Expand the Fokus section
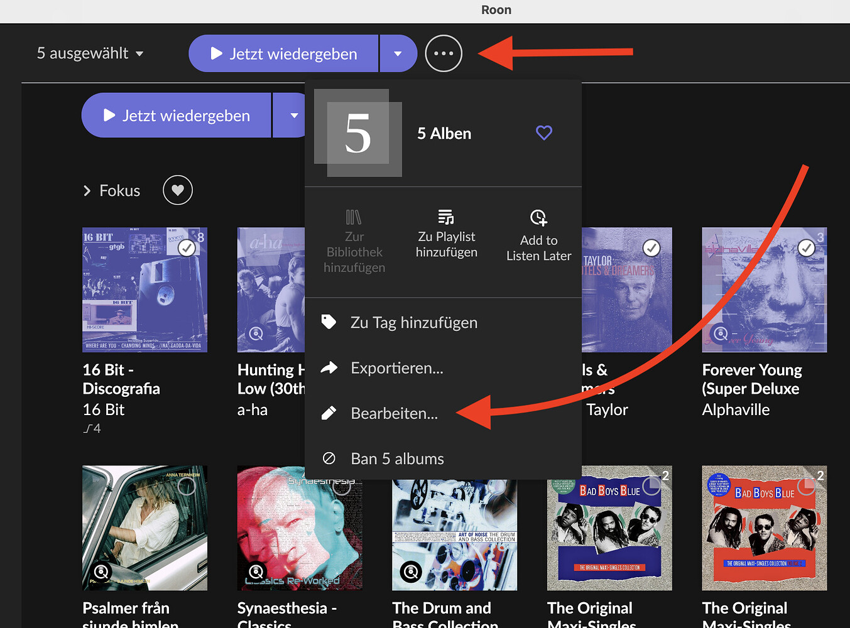 87,191
